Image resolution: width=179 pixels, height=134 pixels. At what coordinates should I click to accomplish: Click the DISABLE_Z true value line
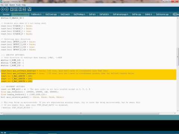tap(16, 31)
